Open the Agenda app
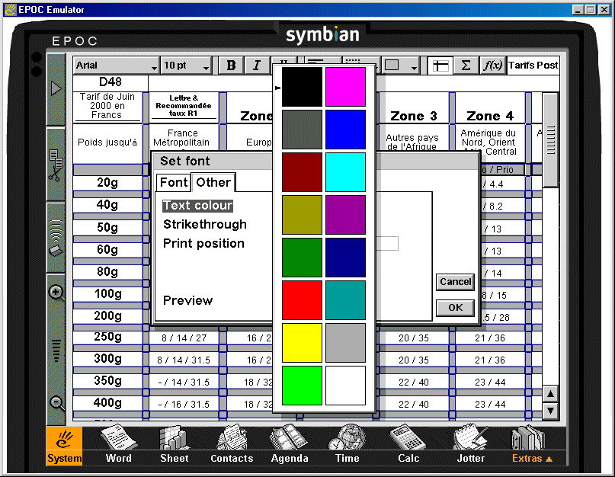Viewport: 615px width, 477px height. click(x=290, y=444)
